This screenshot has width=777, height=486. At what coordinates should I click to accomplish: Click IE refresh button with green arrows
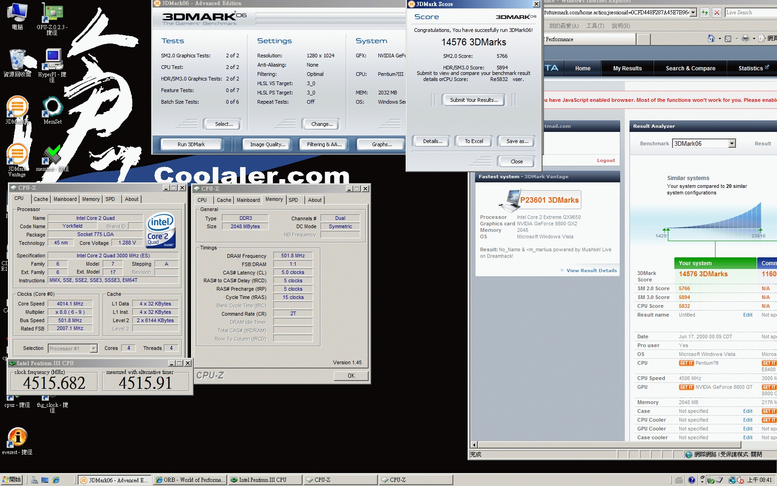(704, 12)
